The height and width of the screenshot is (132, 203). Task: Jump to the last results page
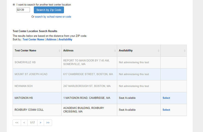[x=48, y=123]
